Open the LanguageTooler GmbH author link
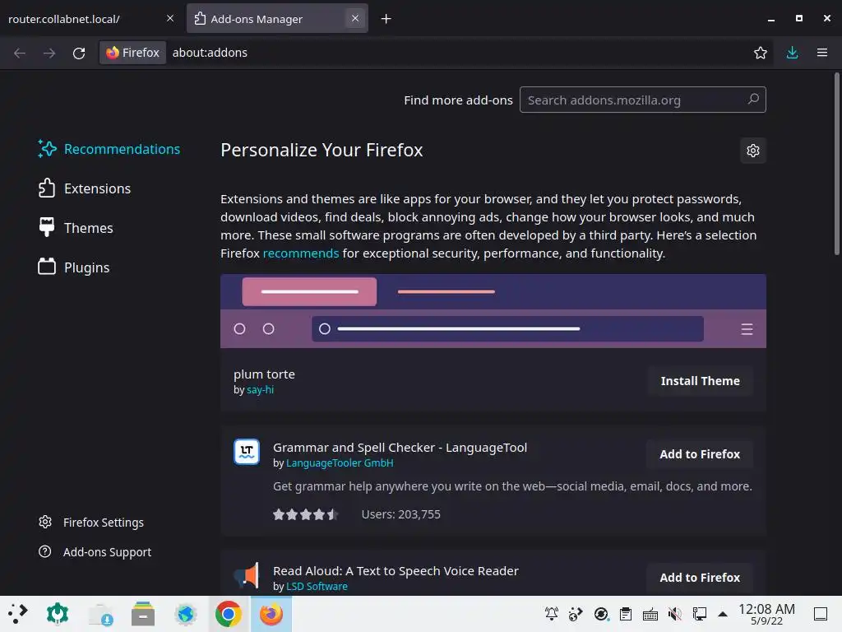This screenshot has height=632, width=842. (x=340, y=463)
